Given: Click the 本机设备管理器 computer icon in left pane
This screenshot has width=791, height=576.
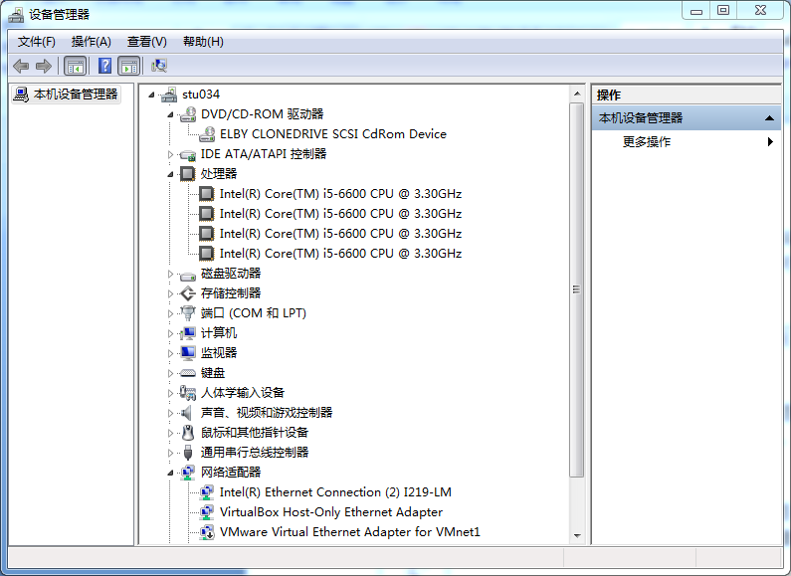Looking at the screenshot, I should (x=21, y=94).
